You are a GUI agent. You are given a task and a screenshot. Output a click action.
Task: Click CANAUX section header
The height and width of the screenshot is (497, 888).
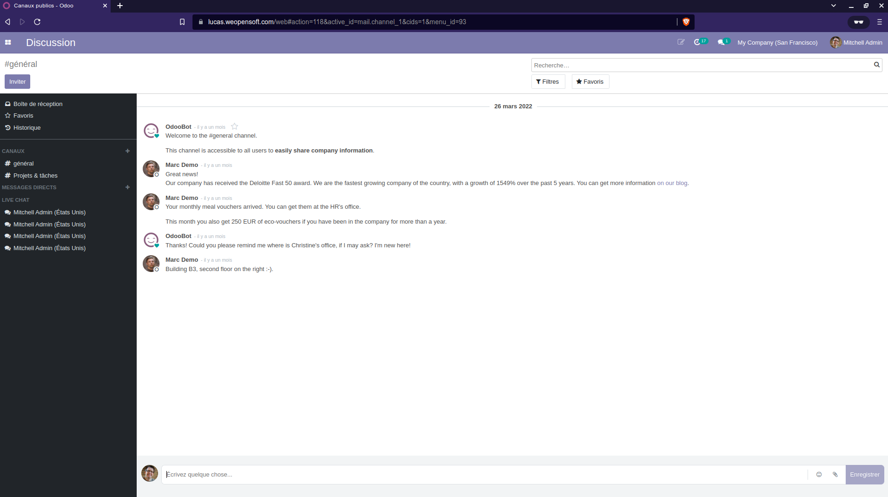(13, 151)
